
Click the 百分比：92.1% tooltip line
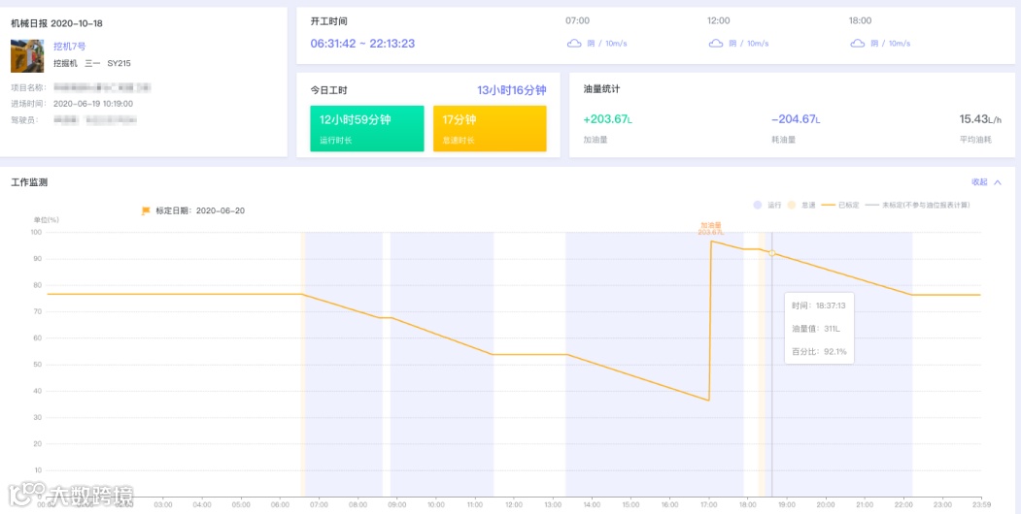coord(819,351)
